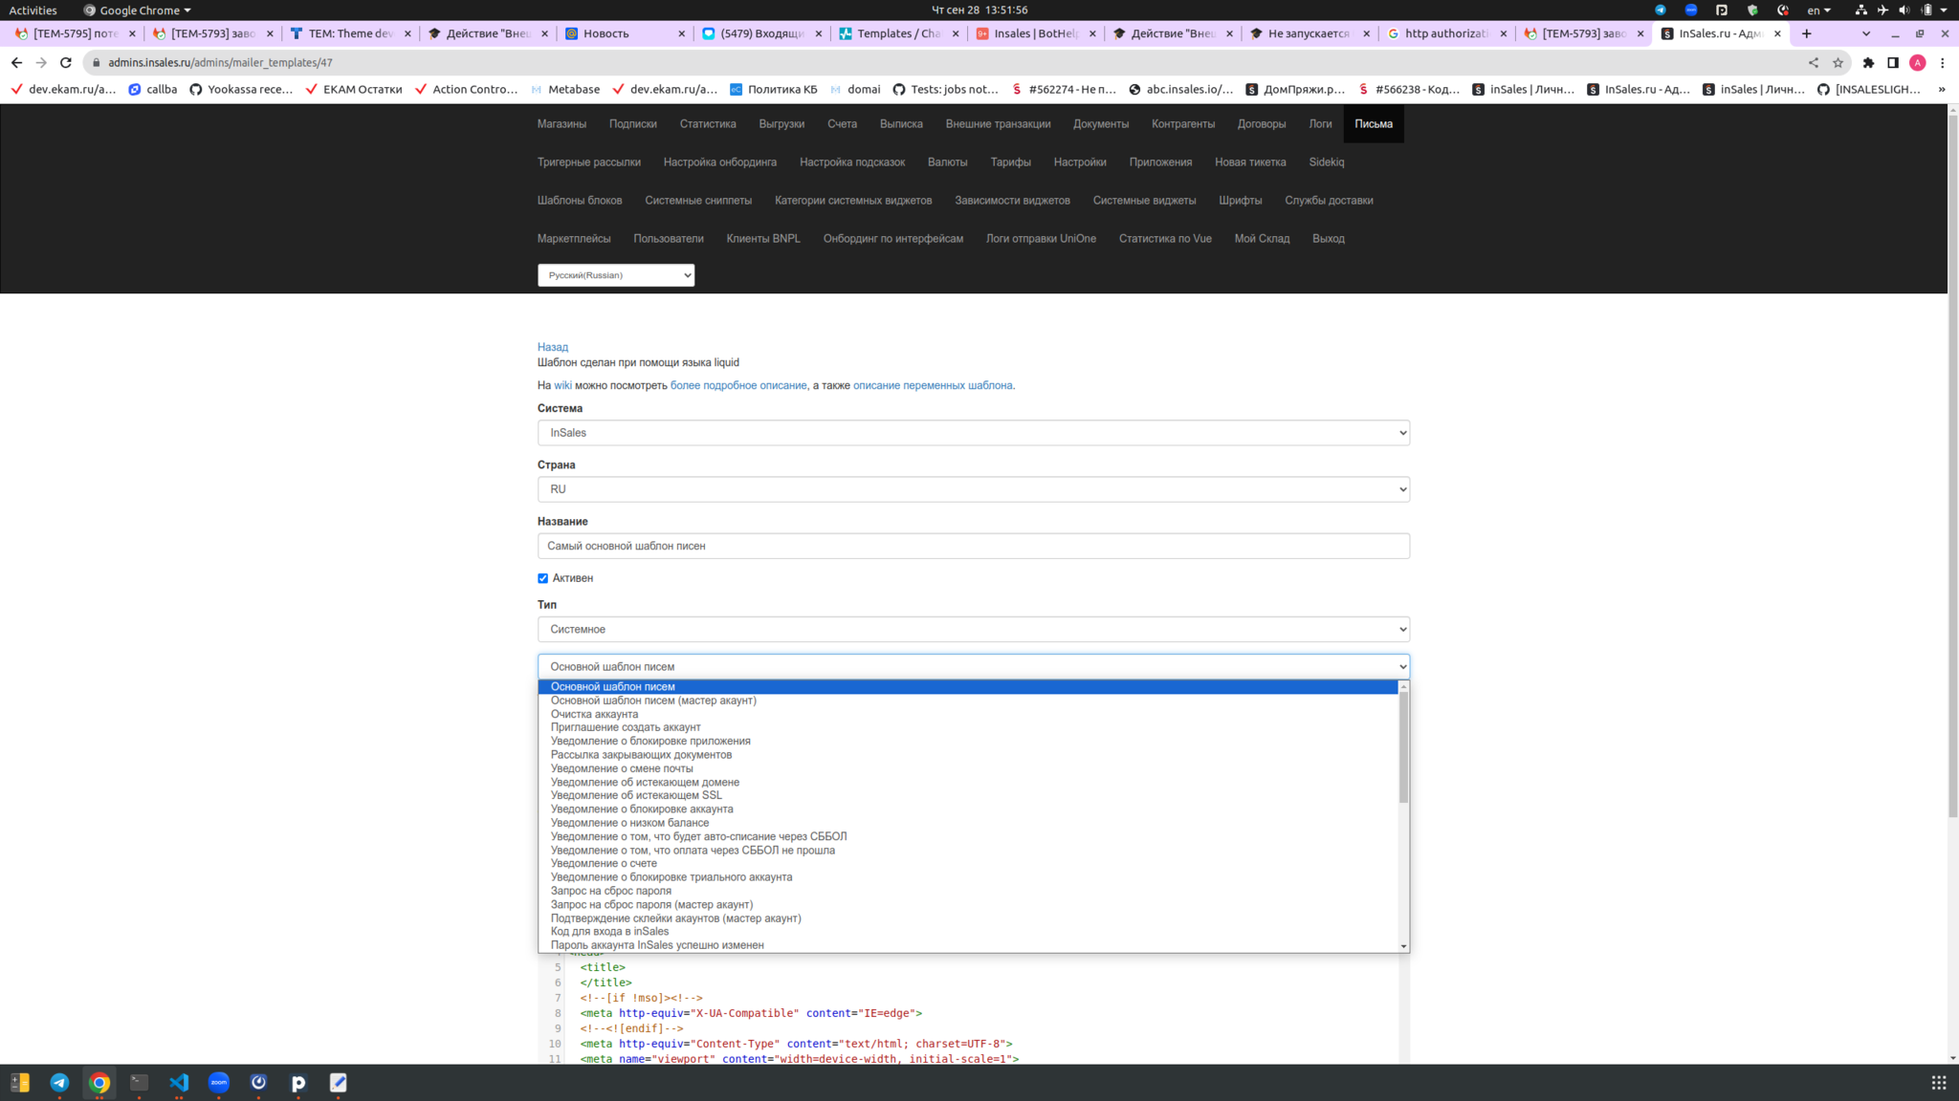Open the en keyboard layout menu
1959x1101 pixels.
pyautogui.click(x=1818, y=10)
